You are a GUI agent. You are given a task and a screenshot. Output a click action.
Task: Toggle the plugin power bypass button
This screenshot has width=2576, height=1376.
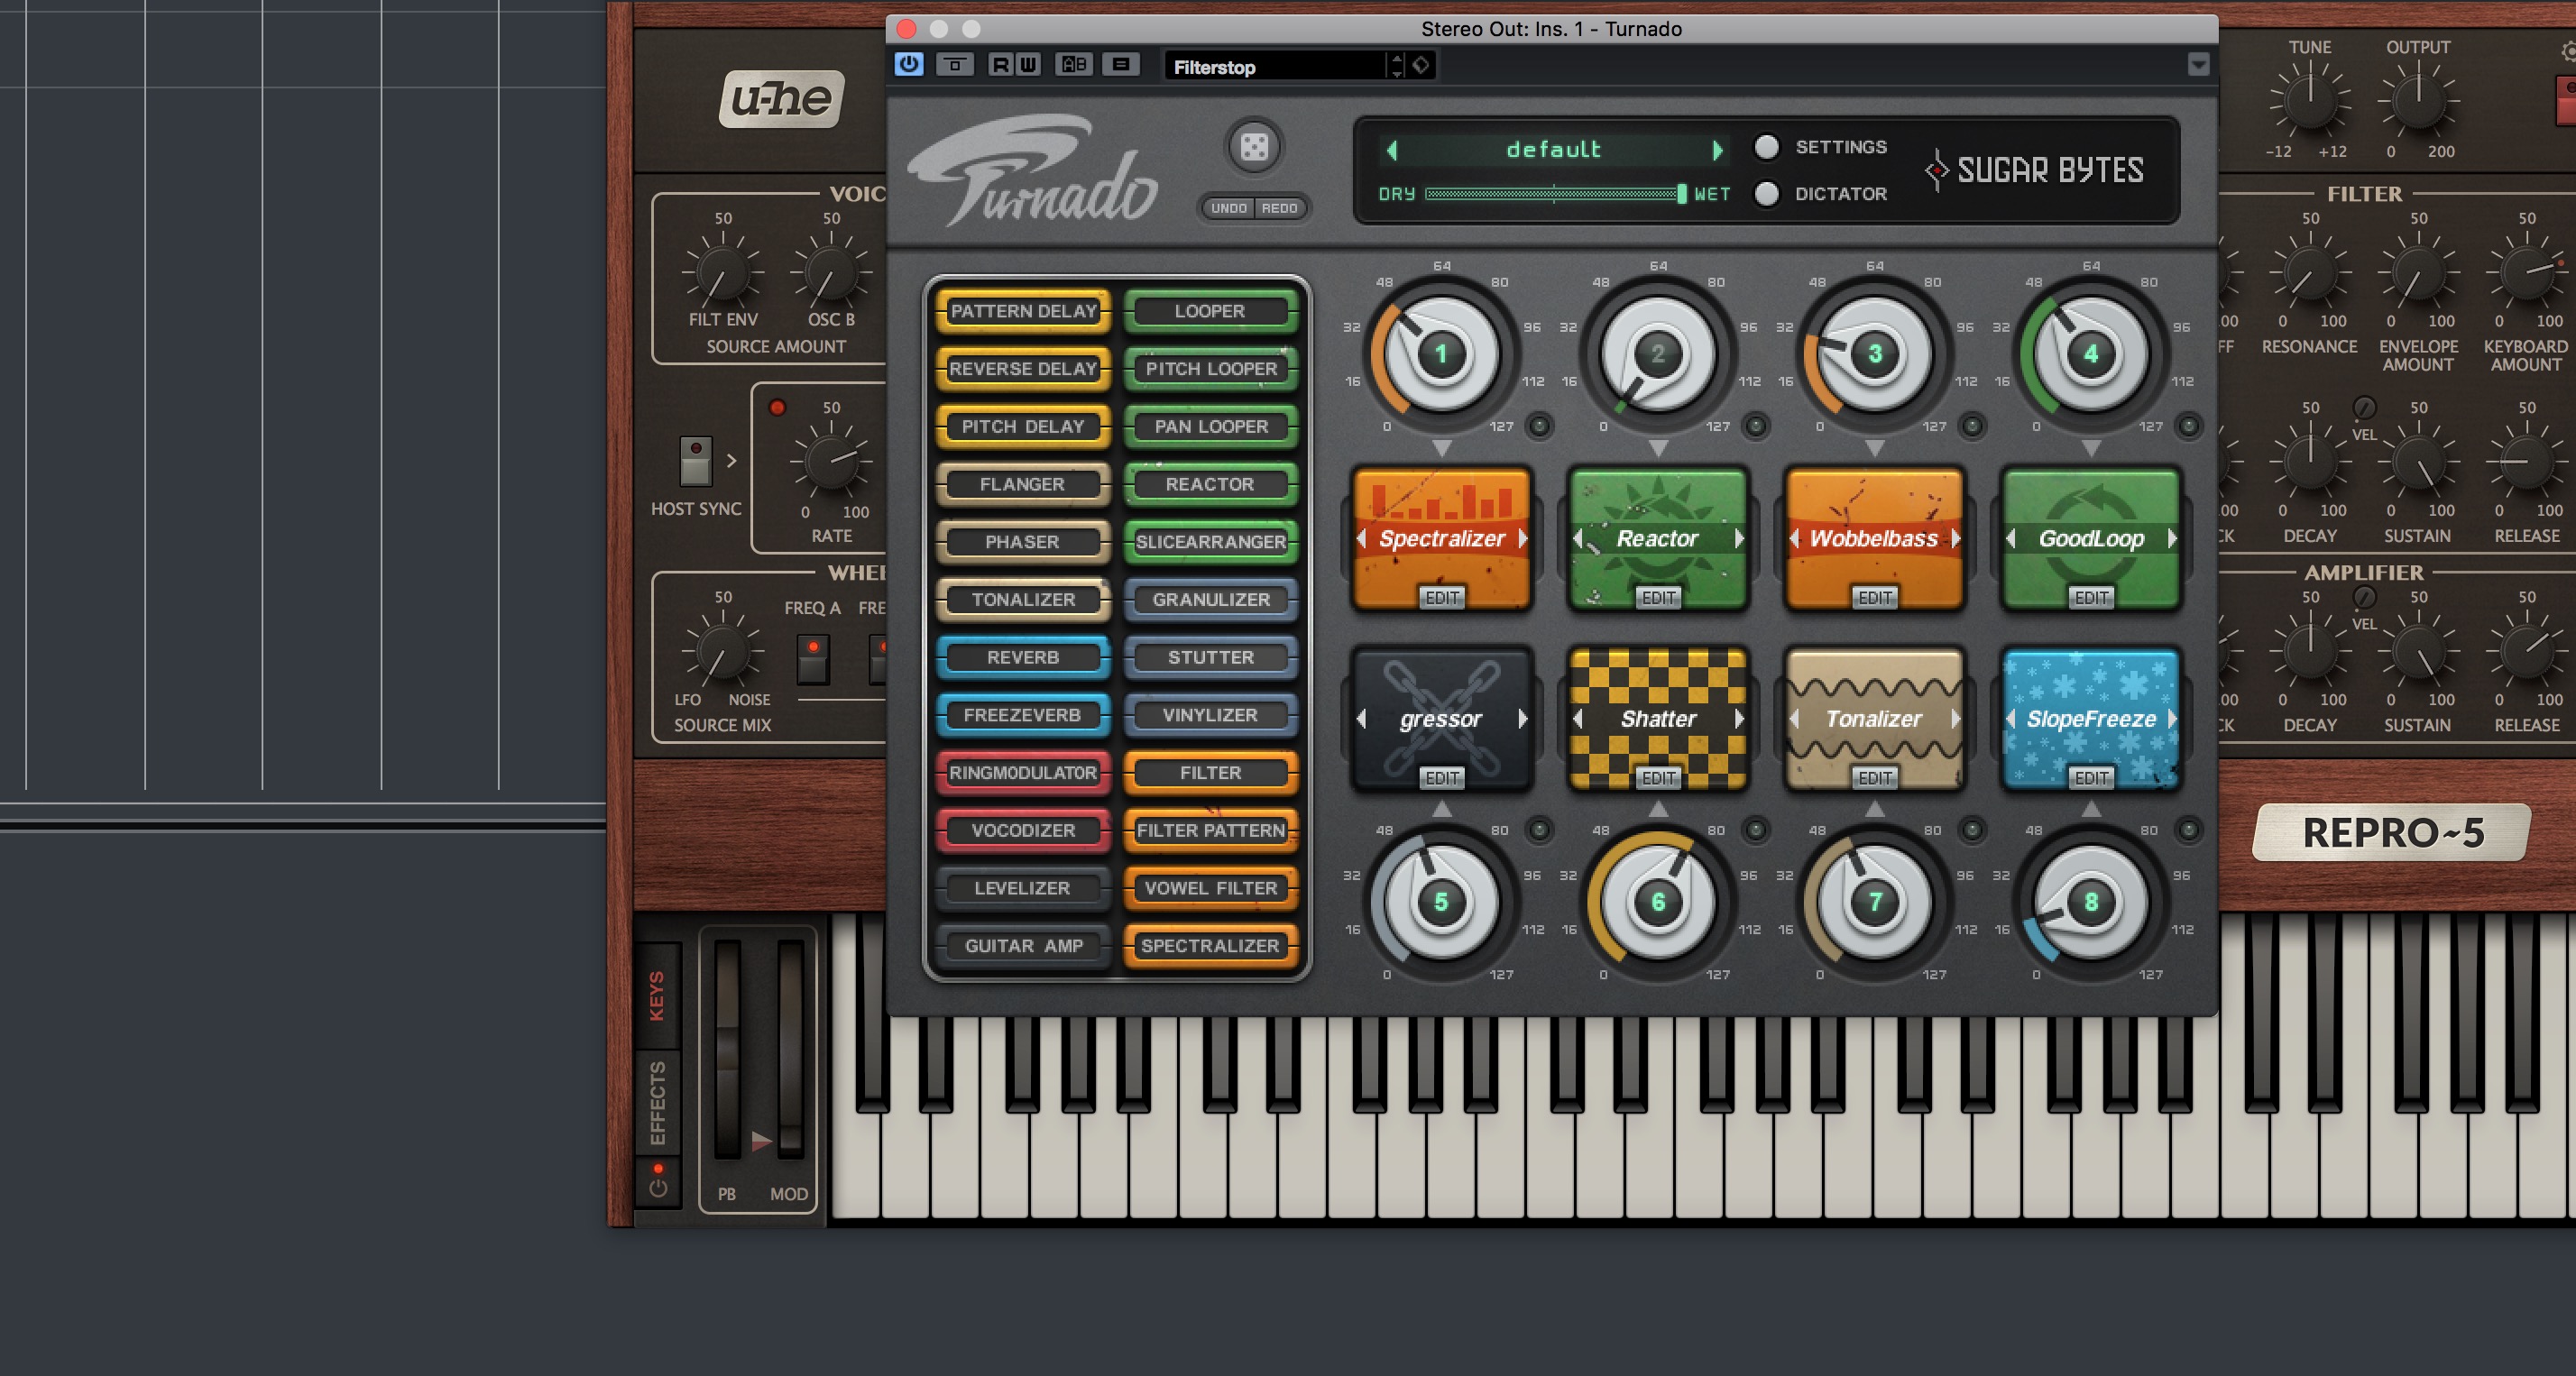(x=908, y=65)
